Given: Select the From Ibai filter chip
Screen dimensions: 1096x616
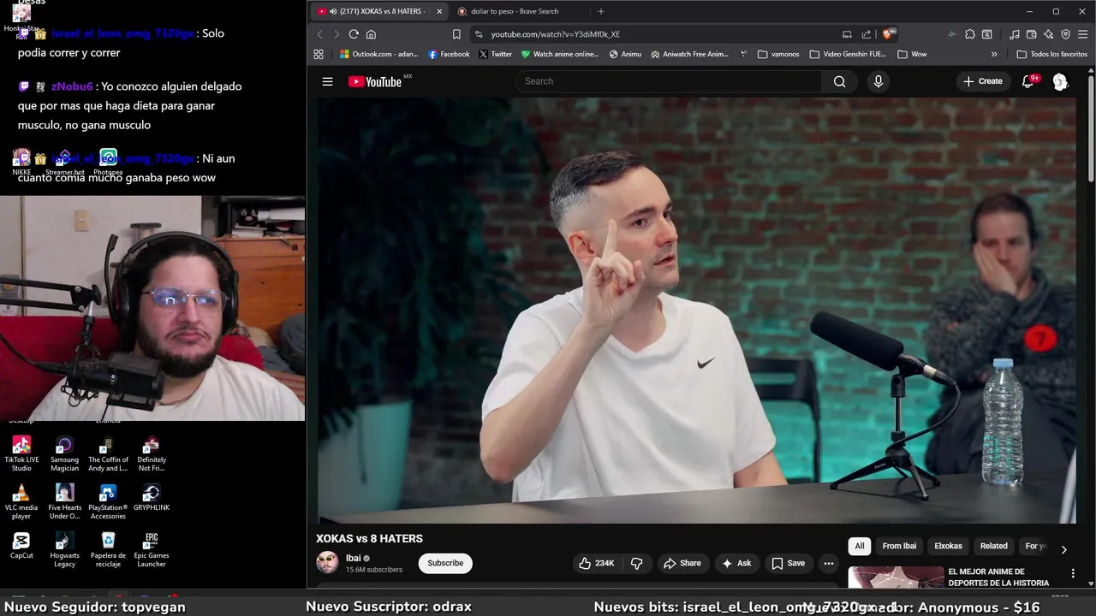Looking at the screenshot, I should 899,546.
